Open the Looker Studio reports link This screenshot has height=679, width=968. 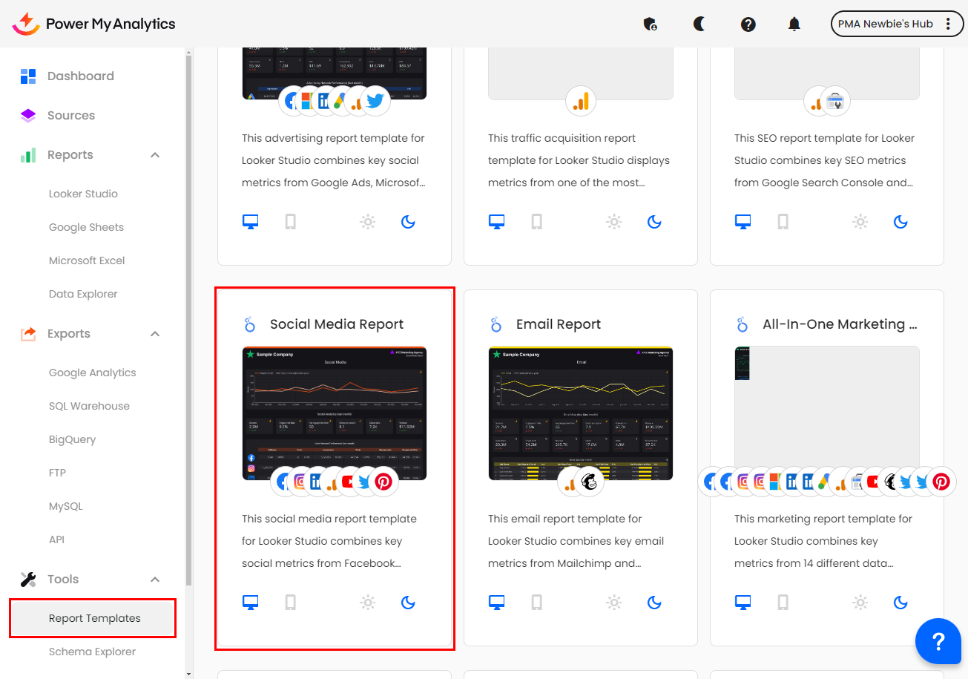coord(83,194)
